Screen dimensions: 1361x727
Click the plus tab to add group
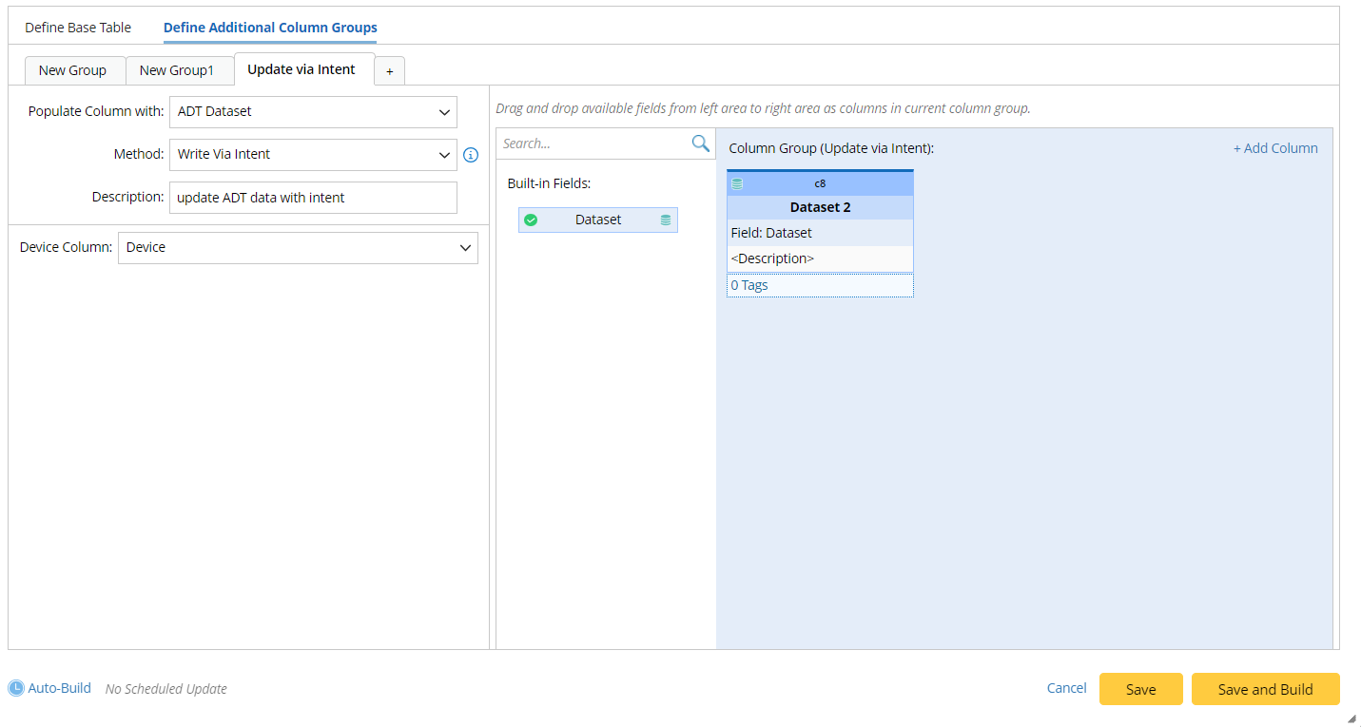click(389, 71)
